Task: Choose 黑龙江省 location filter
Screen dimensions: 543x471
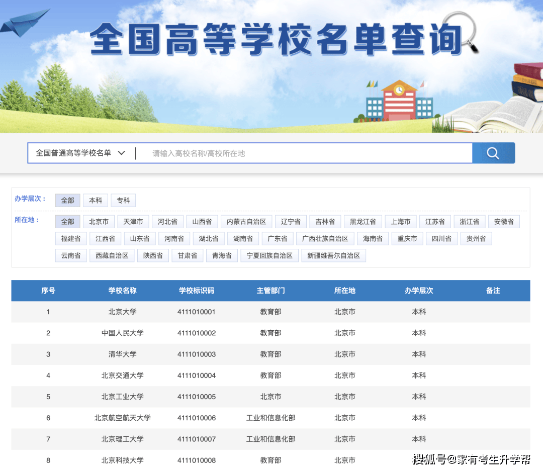Action: pos(363,222)
